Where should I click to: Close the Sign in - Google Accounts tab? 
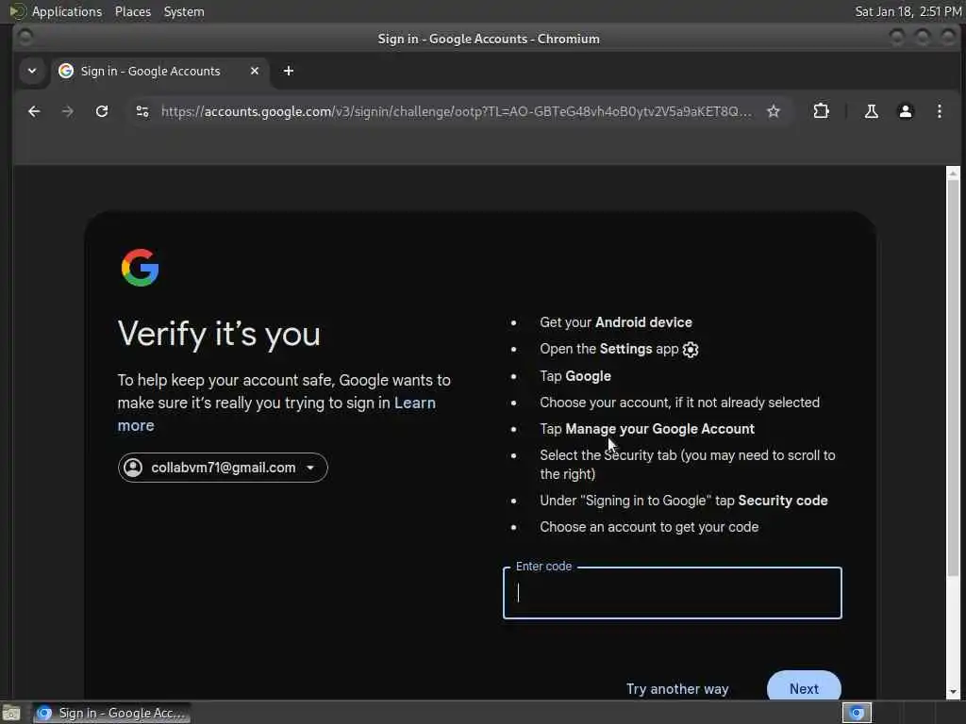(255, 71)
